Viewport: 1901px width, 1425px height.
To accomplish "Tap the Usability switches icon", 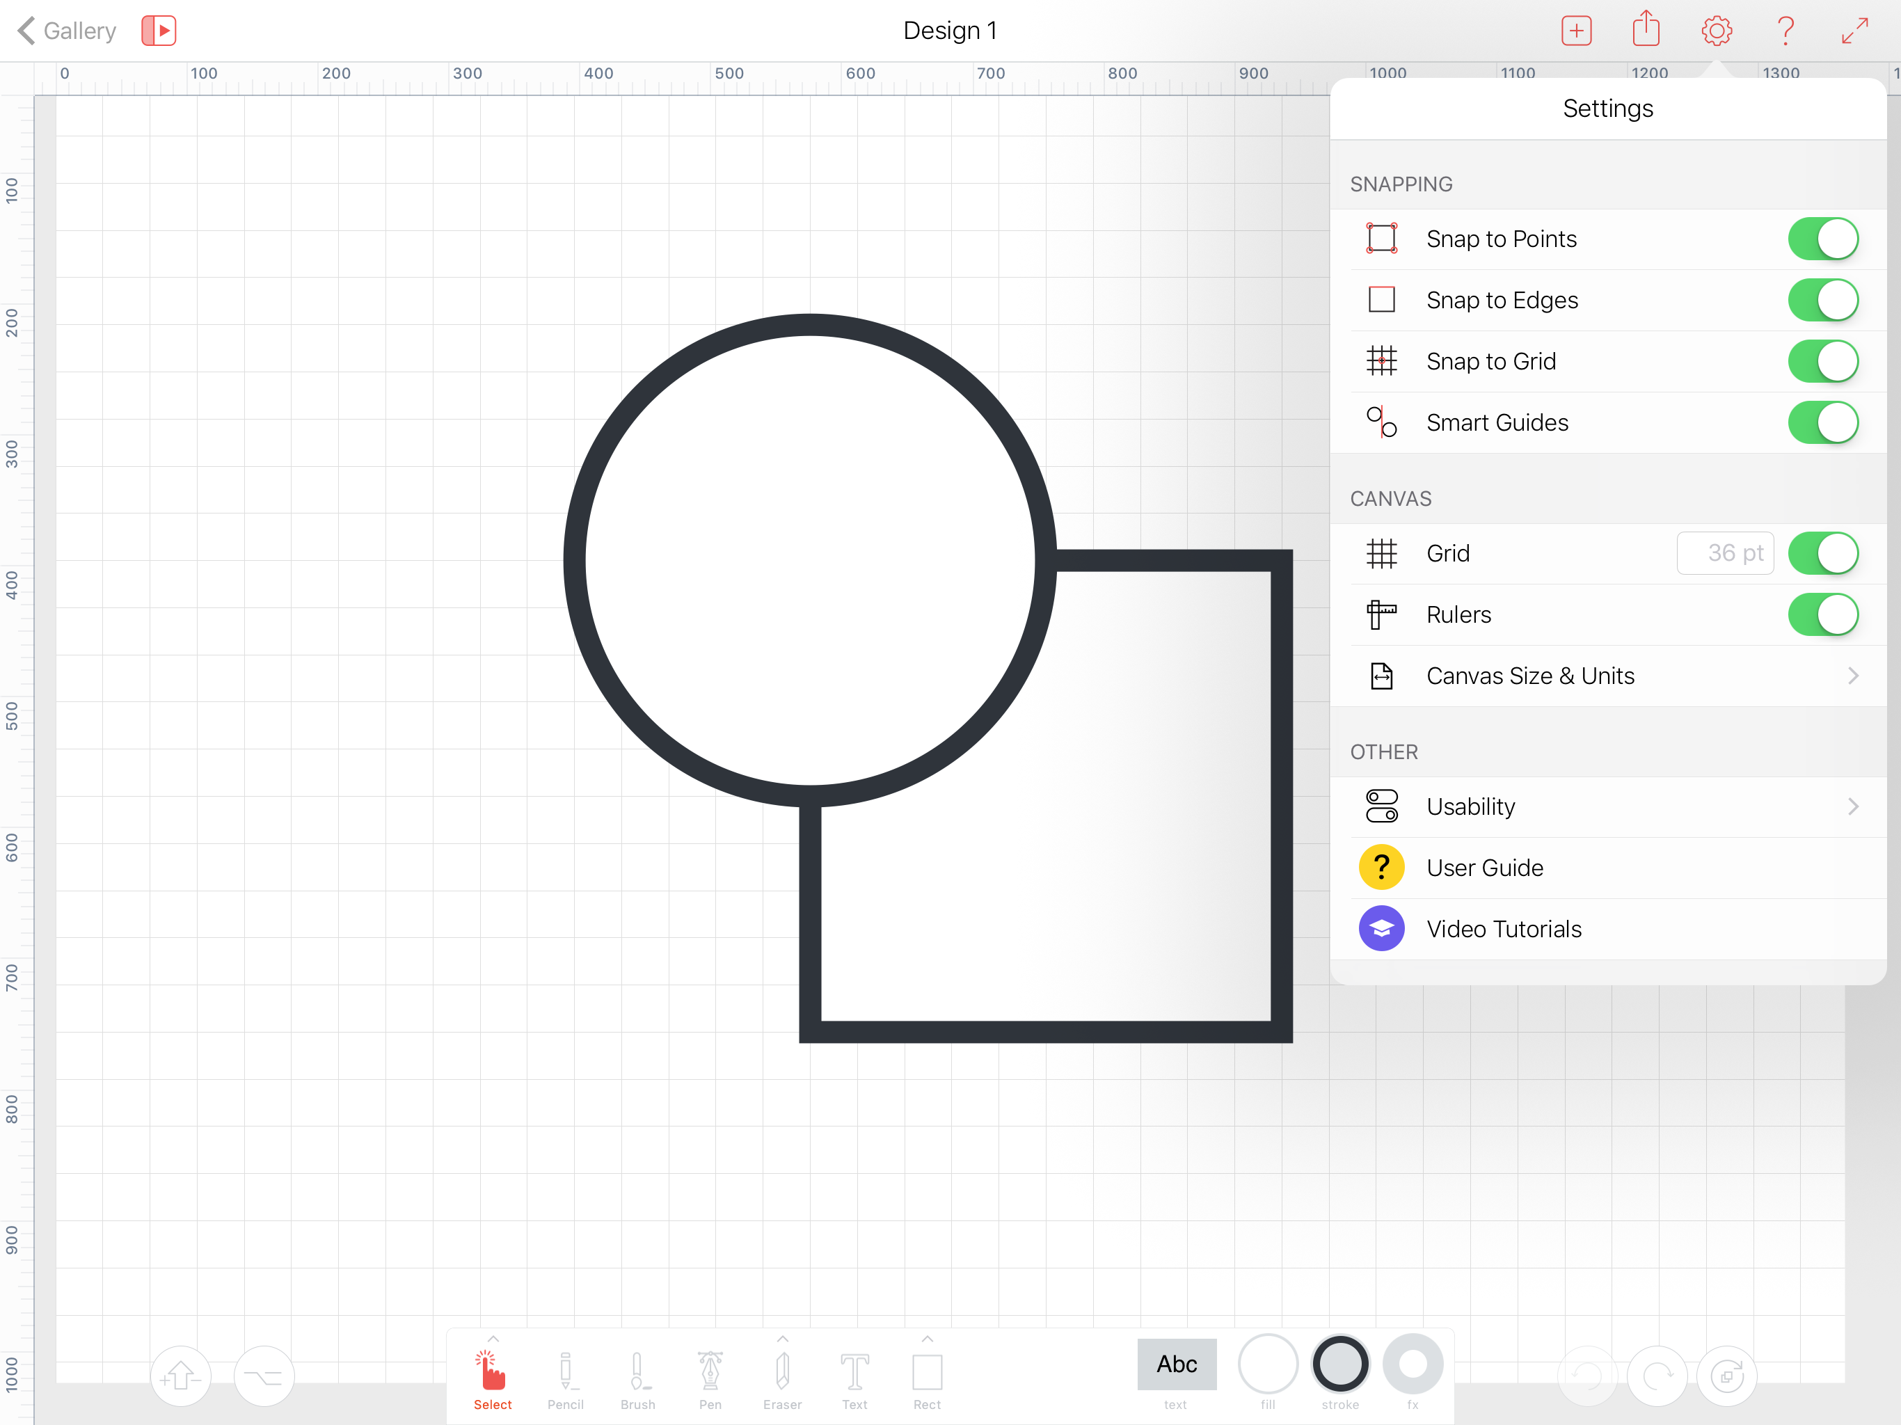I will click(1381, 806).
